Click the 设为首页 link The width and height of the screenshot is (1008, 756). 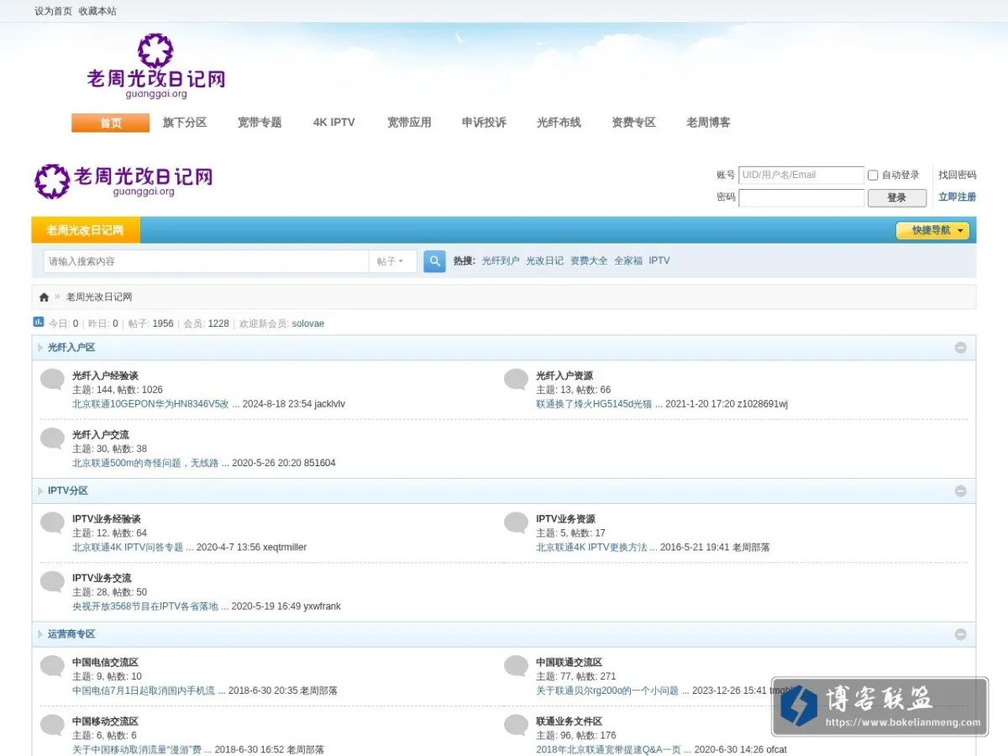coord(53,11)
